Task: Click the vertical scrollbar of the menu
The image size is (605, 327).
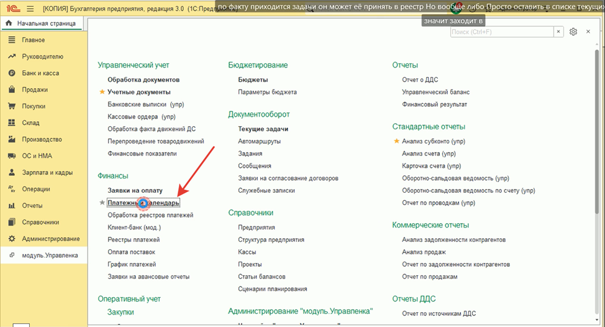Action: pos(597,131)
